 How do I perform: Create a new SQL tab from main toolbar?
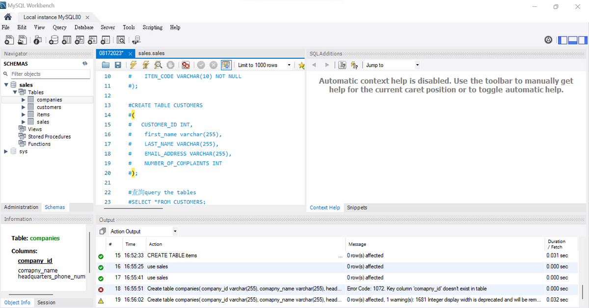click(10, 40)
